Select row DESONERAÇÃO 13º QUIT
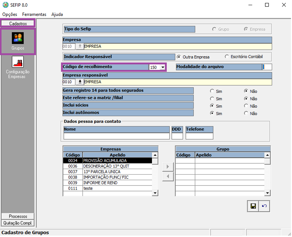Screen dimensions: 292x237 pos(108,166)
